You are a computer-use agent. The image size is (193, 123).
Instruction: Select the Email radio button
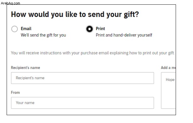15,29
